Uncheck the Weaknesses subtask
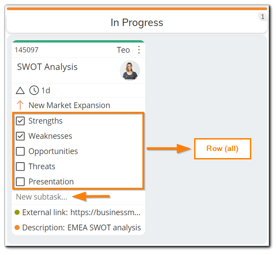This screenshot has width=278, height=255. [20, 136]
